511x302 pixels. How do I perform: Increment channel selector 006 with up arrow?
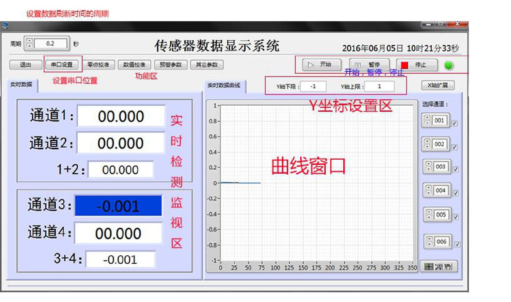[x=430, y=239]
